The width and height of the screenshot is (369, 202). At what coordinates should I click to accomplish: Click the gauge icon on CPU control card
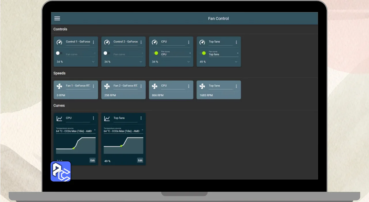(x=155, y=42)
